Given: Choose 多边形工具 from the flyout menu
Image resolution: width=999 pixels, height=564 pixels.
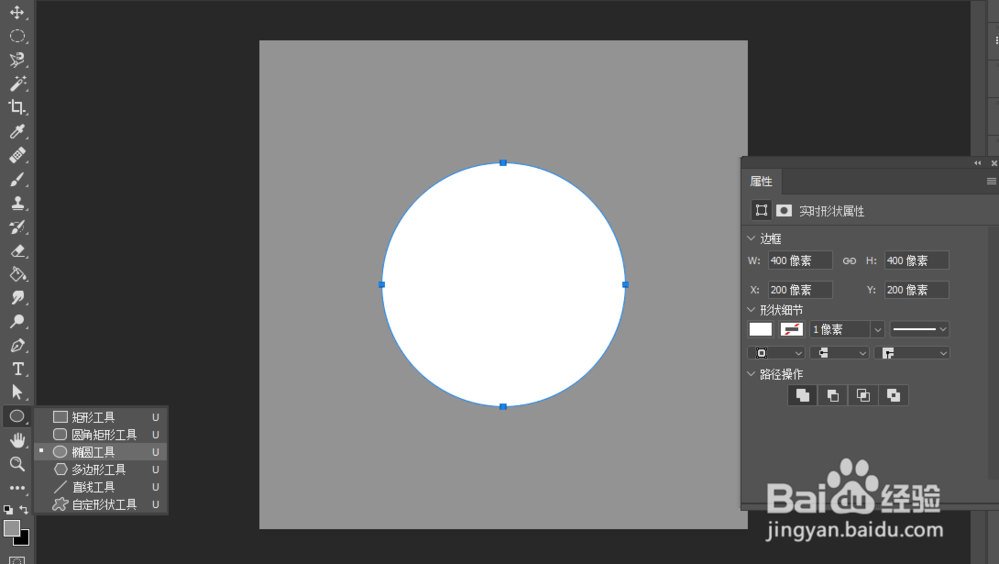Looking at the screenshot, I should pos(101,470).
